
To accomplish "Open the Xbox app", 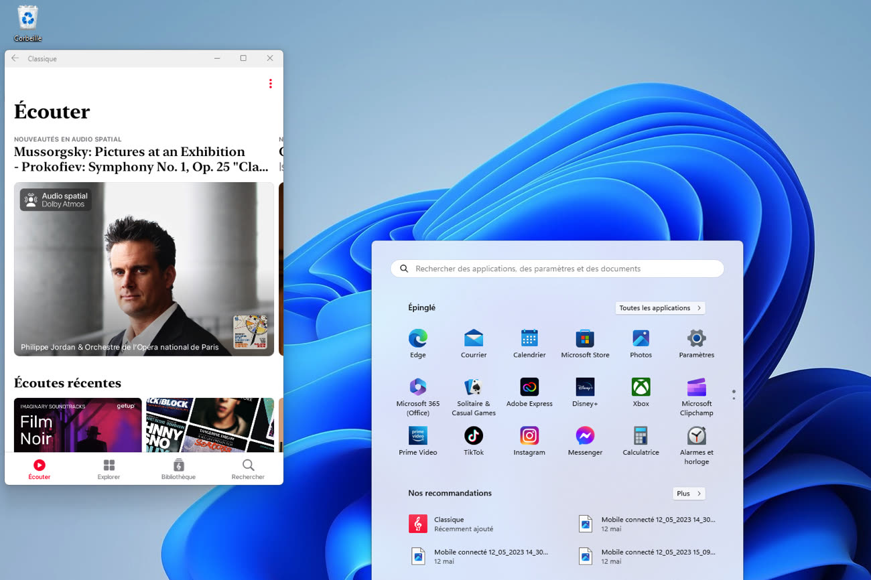I will 641,392.
